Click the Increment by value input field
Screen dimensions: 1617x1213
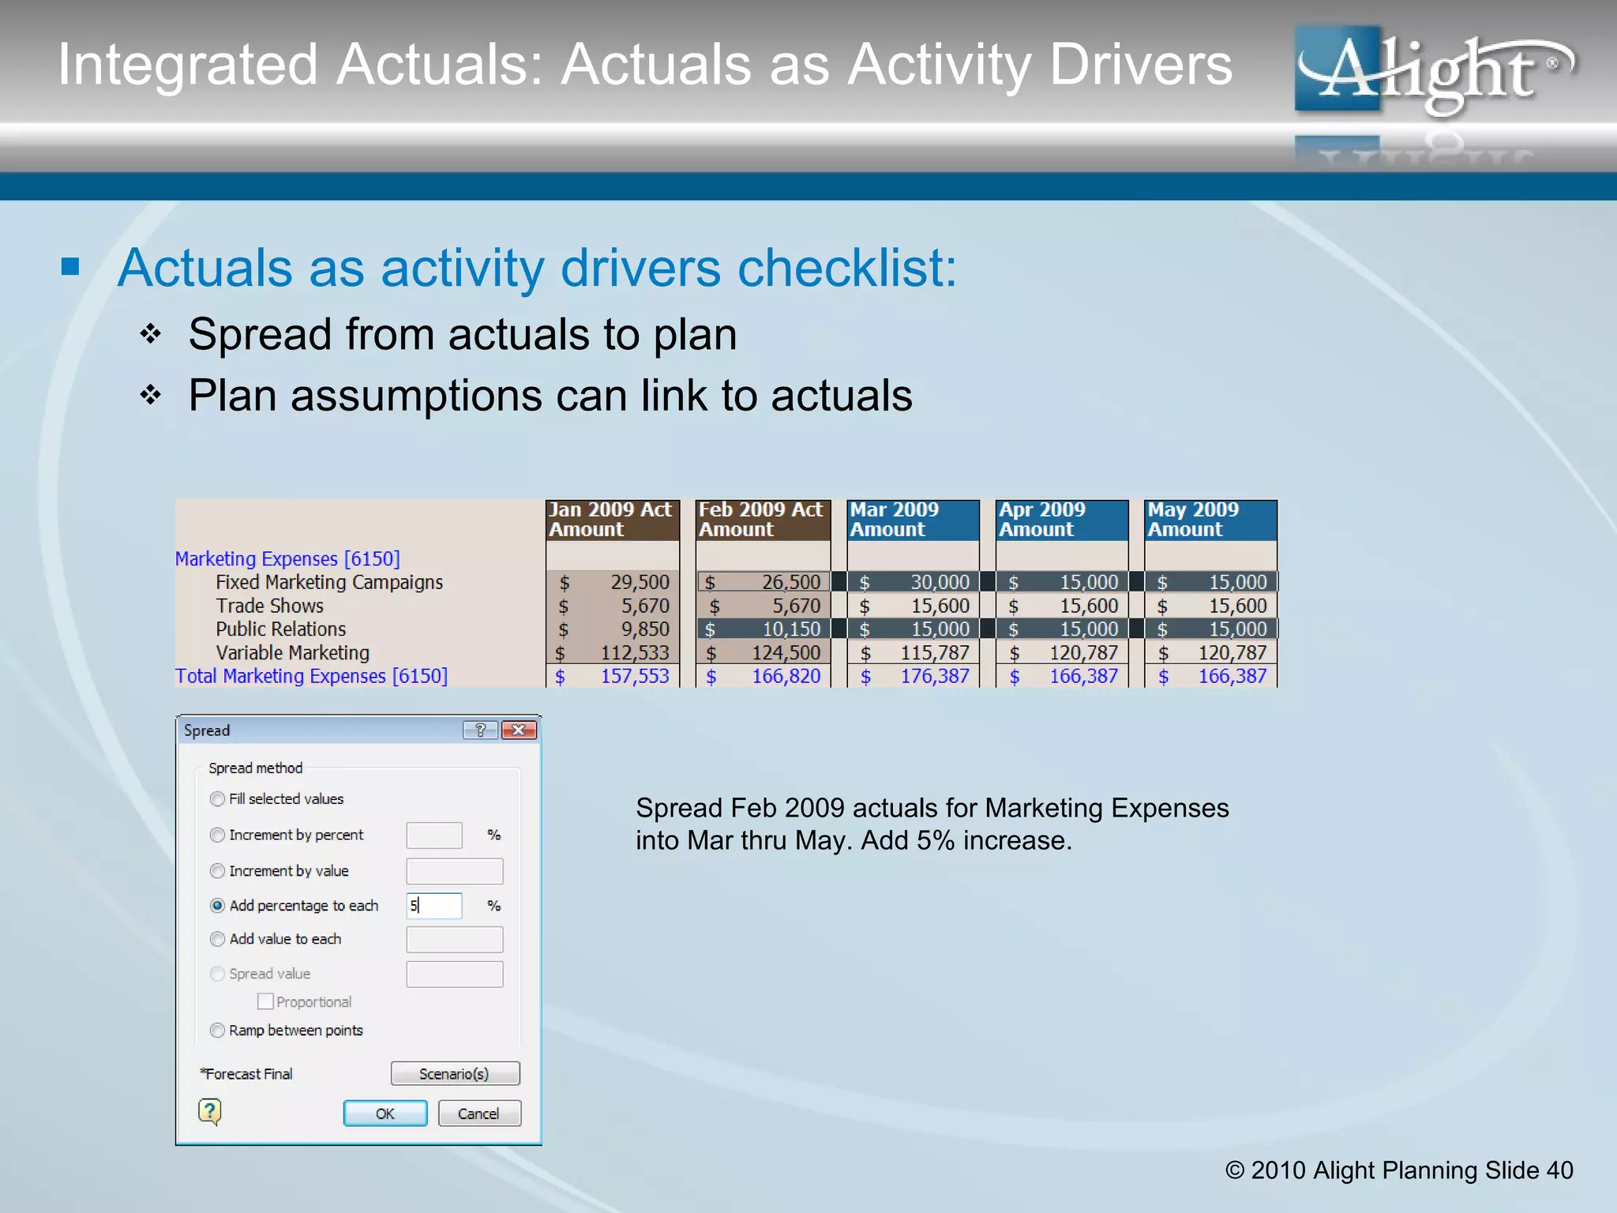coord(455,871)
